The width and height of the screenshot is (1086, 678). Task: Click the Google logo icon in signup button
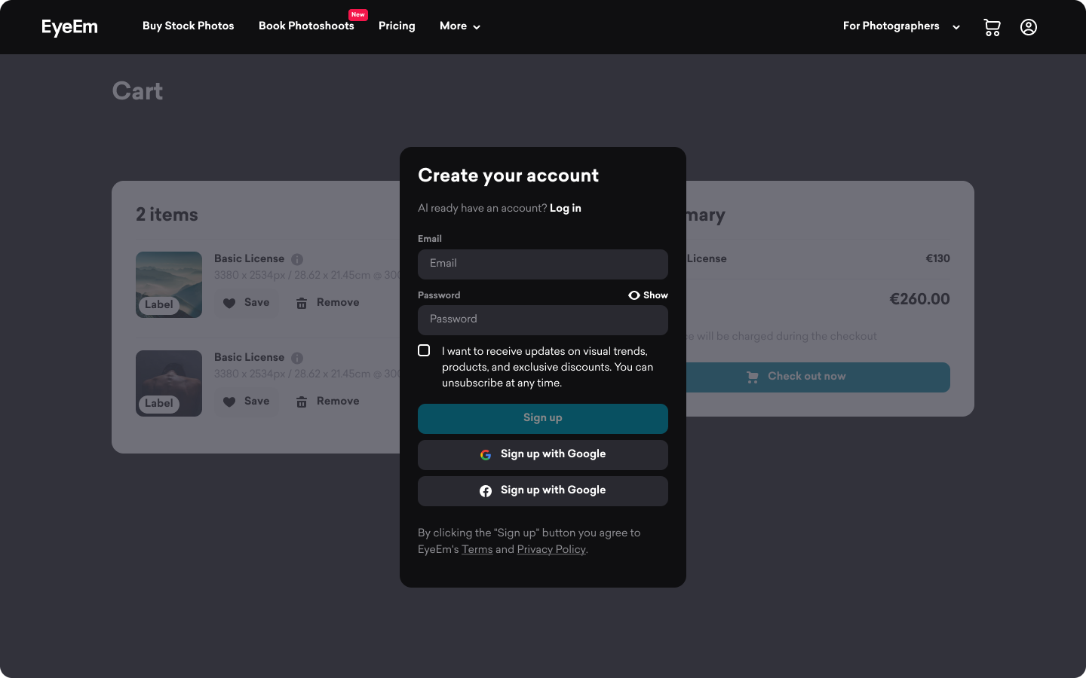pos(486,455)
